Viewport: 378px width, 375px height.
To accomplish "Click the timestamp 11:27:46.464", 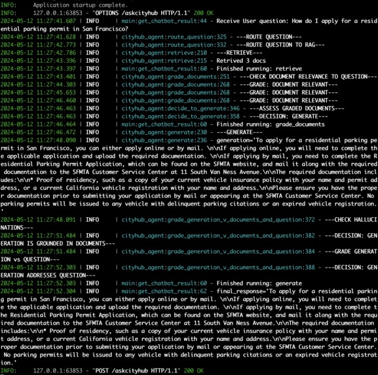I will coord(56,124).
